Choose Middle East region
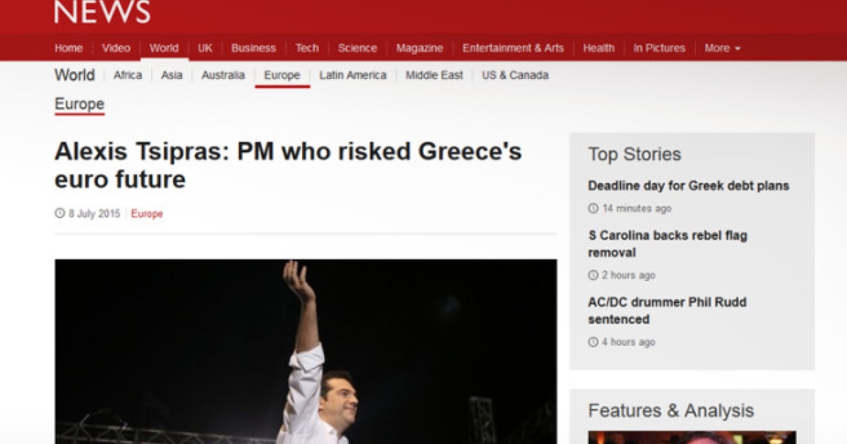Image resolution: width=847 pixels, height=444 pixels. [434, 75]
